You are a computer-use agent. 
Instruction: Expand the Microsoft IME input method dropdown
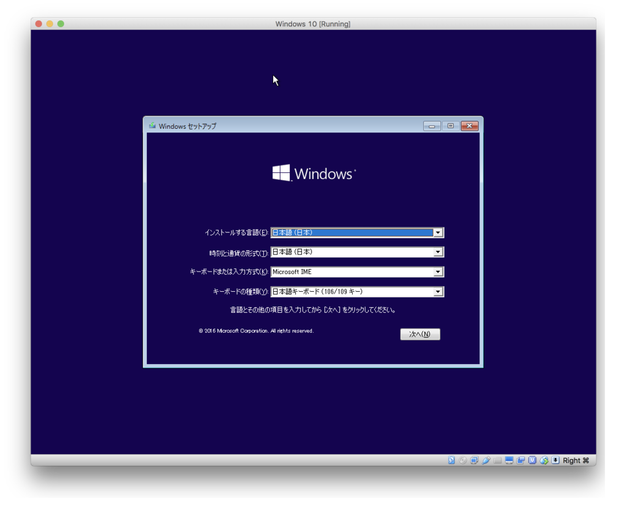coord(357,272)
